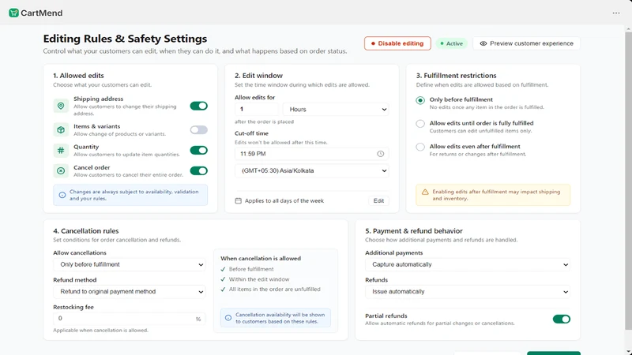This screenshot has height=355, width=632.
Task: Click the Cancel order circle-x icon
Action: (x=61, y=170)
